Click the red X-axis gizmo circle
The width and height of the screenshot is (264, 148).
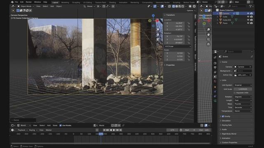(x=157, y=21)
